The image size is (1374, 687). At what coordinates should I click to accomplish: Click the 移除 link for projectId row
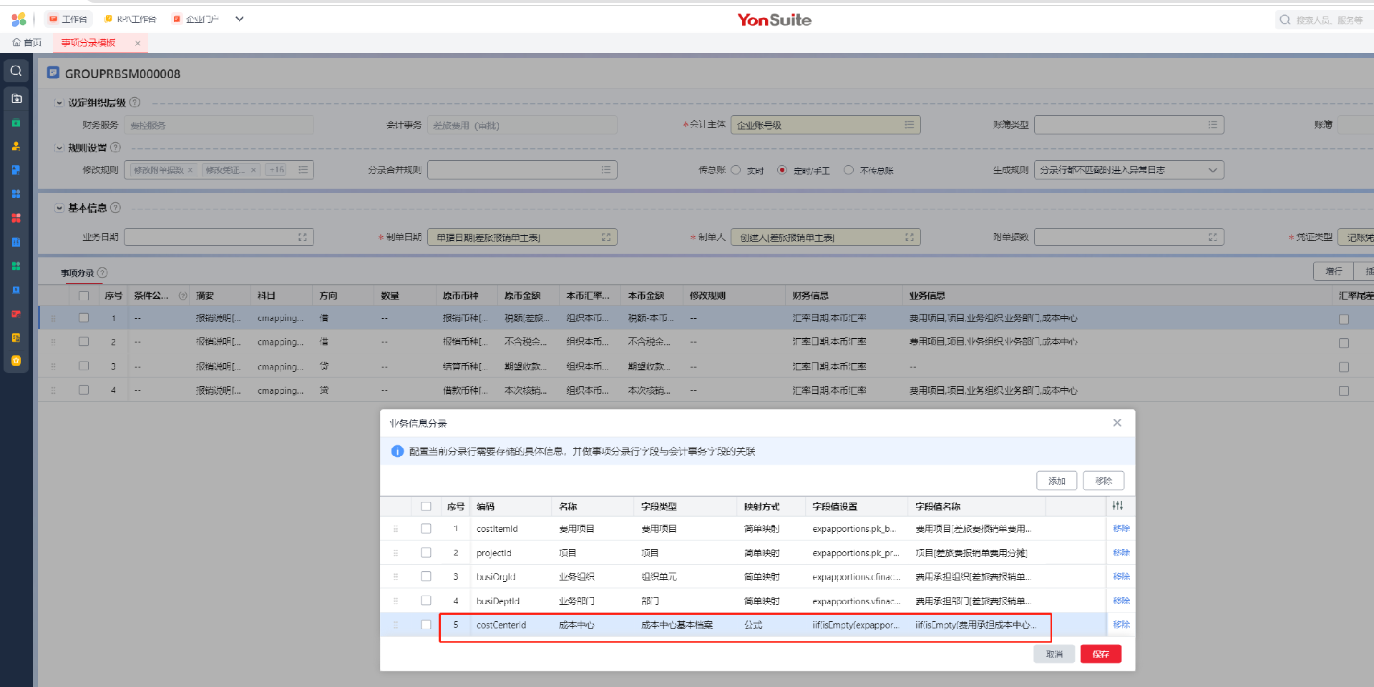[x=1121, y=553]
